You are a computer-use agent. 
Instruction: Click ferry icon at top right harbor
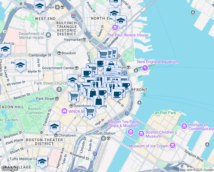coord(193,12)
